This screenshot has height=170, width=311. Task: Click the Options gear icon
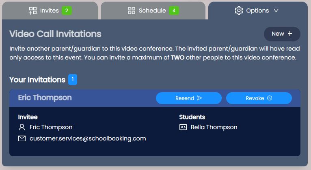[239, 11]
